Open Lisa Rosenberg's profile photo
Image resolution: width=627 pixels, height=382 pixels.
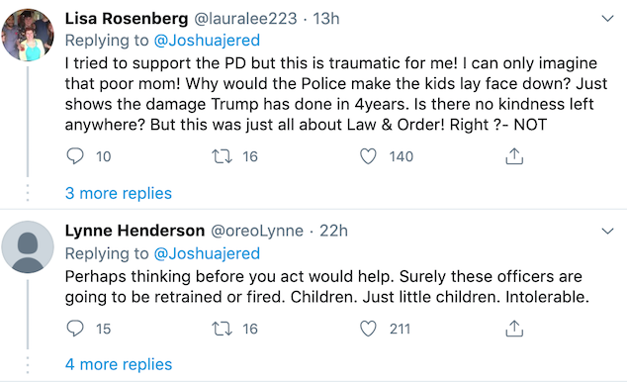click(x=28, y=35)
